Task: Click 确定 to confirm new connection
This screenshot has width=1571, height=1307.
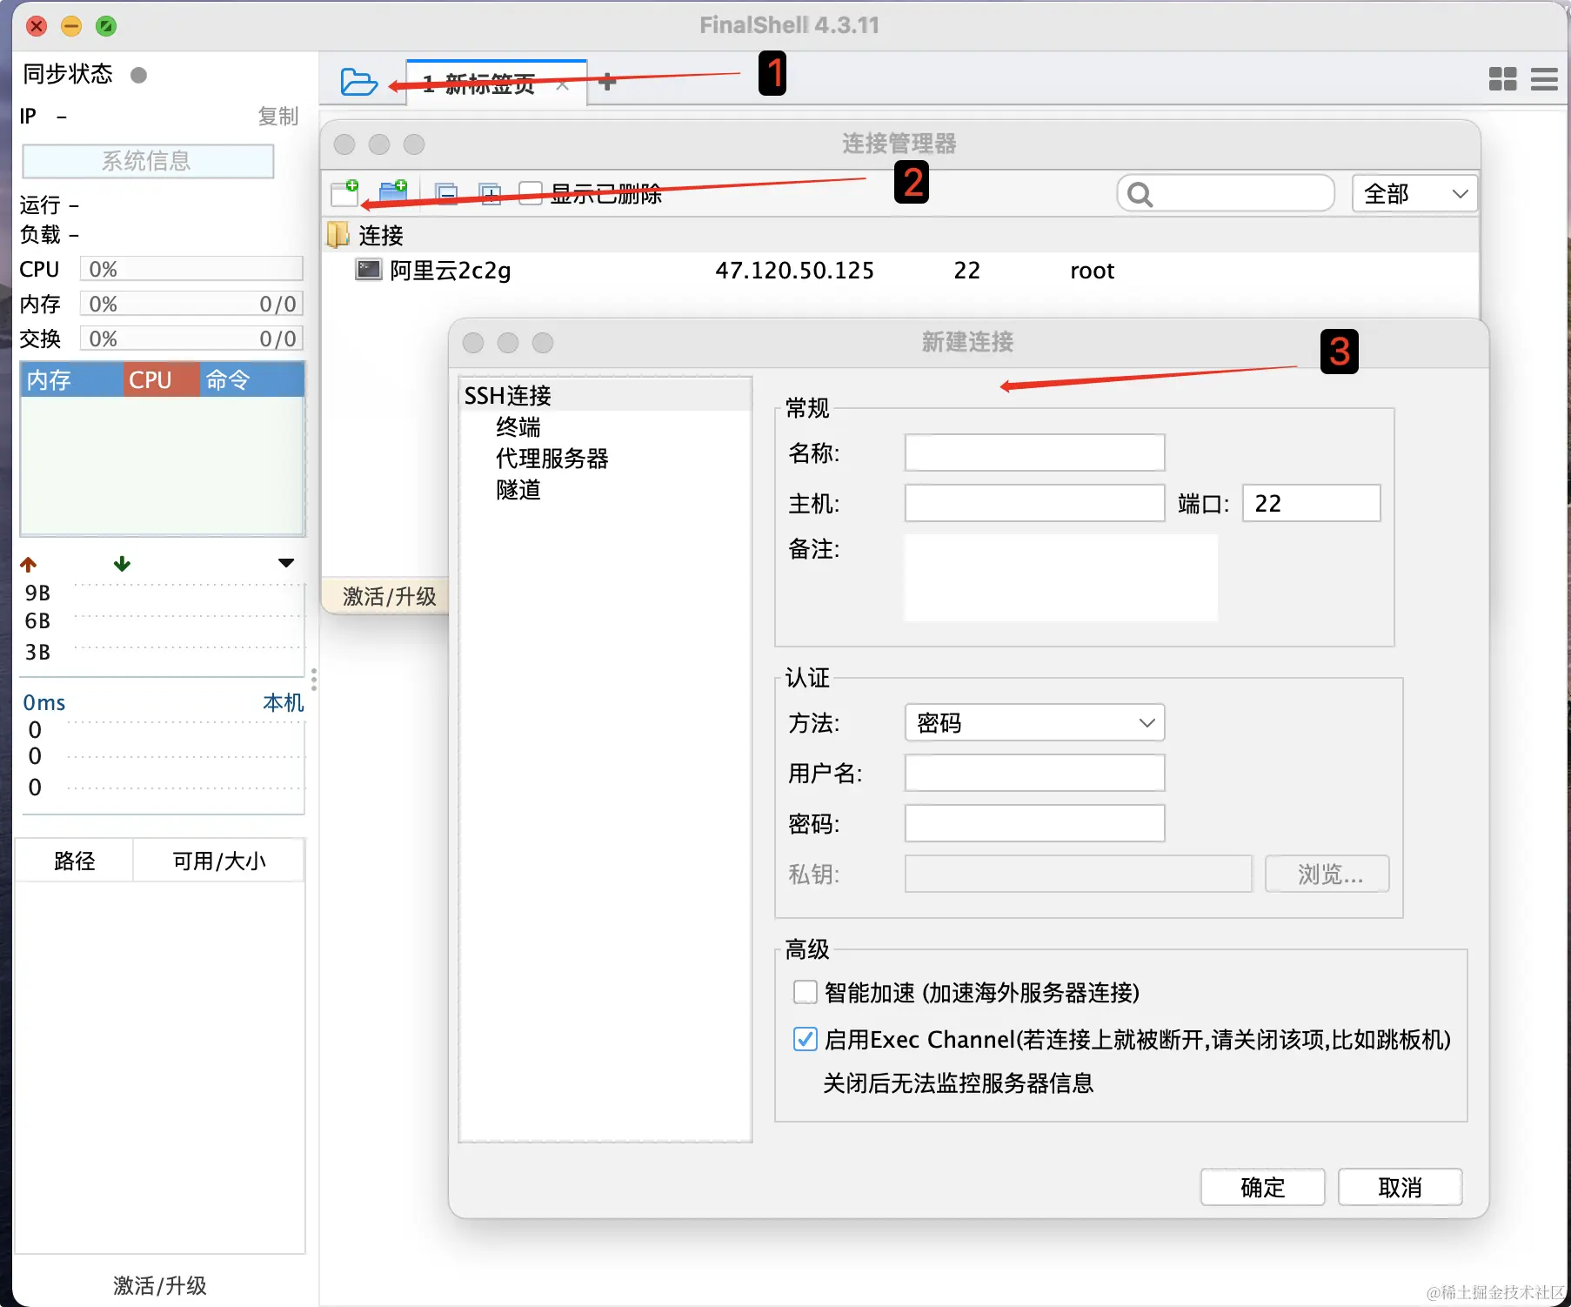Action: point(1262,1187)
